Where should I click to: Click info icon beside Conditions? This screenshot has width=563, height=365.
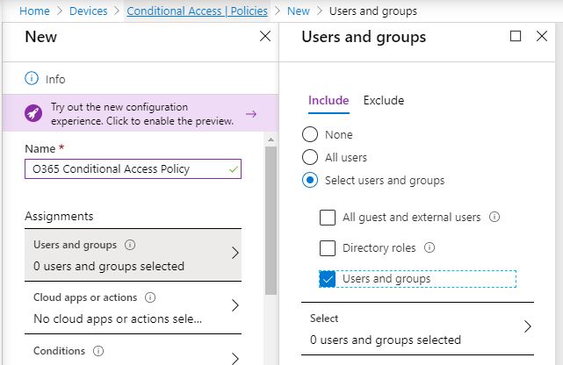coord(97,351)
